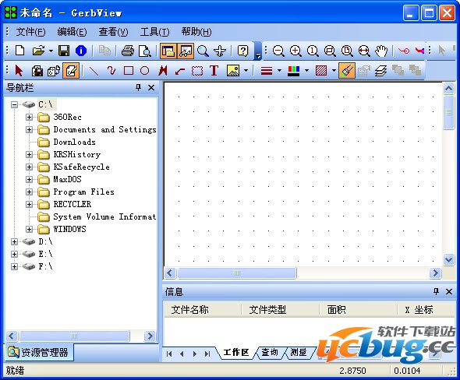The image size is (460, 380).
Task: Select the hand pan tool
Action: coord(381,51)
